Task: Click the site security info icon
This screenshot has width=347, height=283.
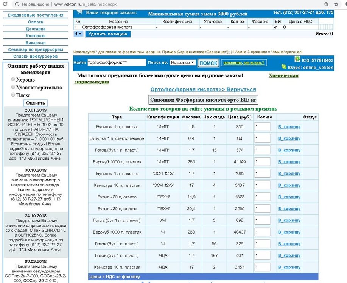Action: (x=16, y=5)
